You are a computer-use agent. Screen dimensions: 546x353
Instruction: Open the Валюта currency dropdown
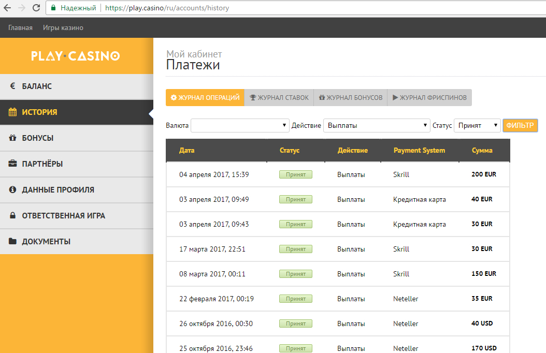(x=240, y=125)
